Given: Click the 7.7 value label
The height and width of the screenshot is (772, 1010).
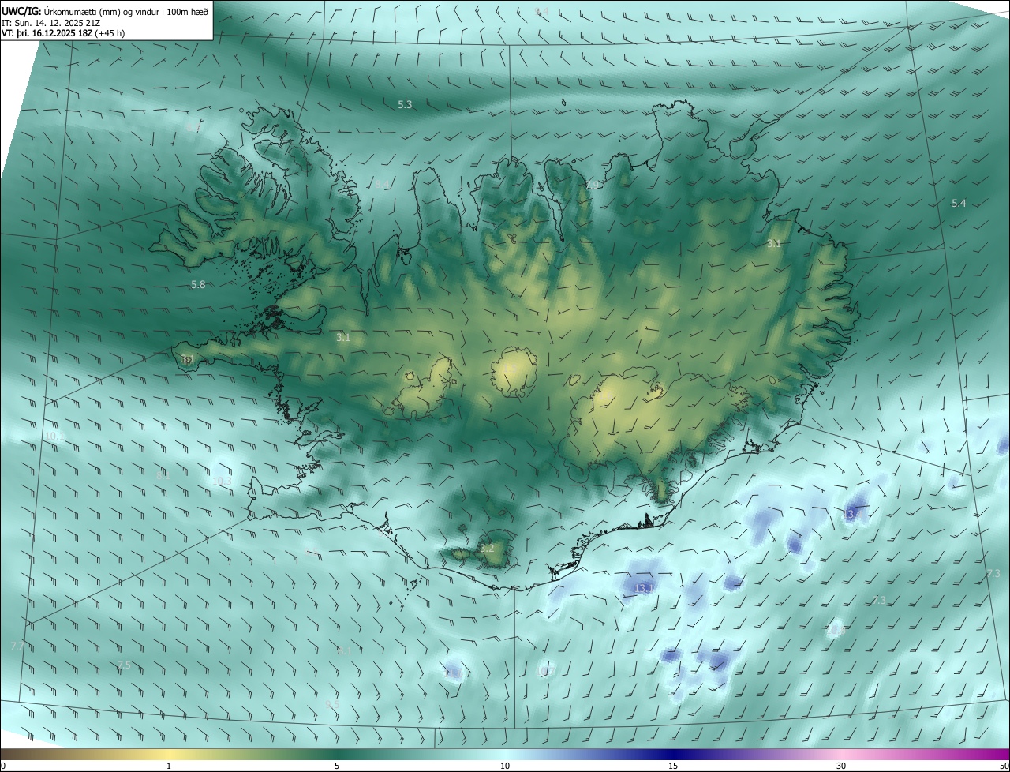Looking at the screenshot, I should (x=17, y=646).
